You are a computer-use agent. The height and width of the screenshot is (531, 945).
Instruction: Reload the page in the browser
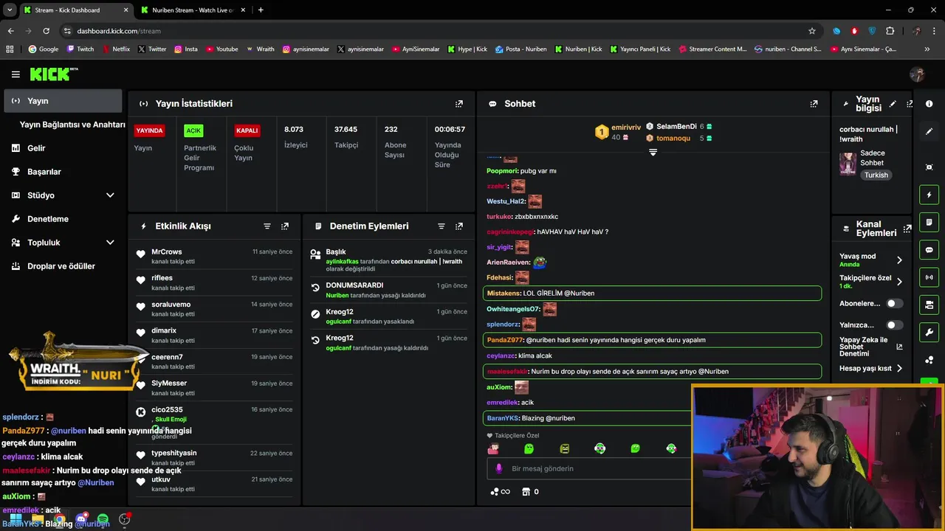coord(46,31)
